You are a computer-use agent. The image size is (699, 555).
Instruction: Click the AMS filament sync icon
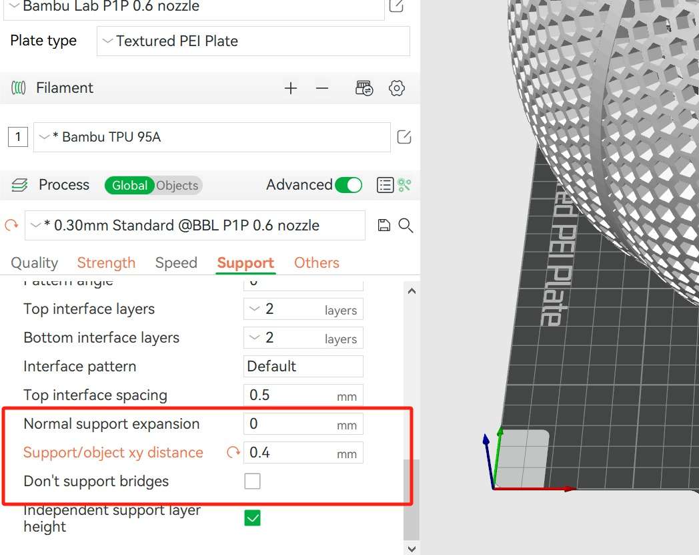[x=364, y=88]
